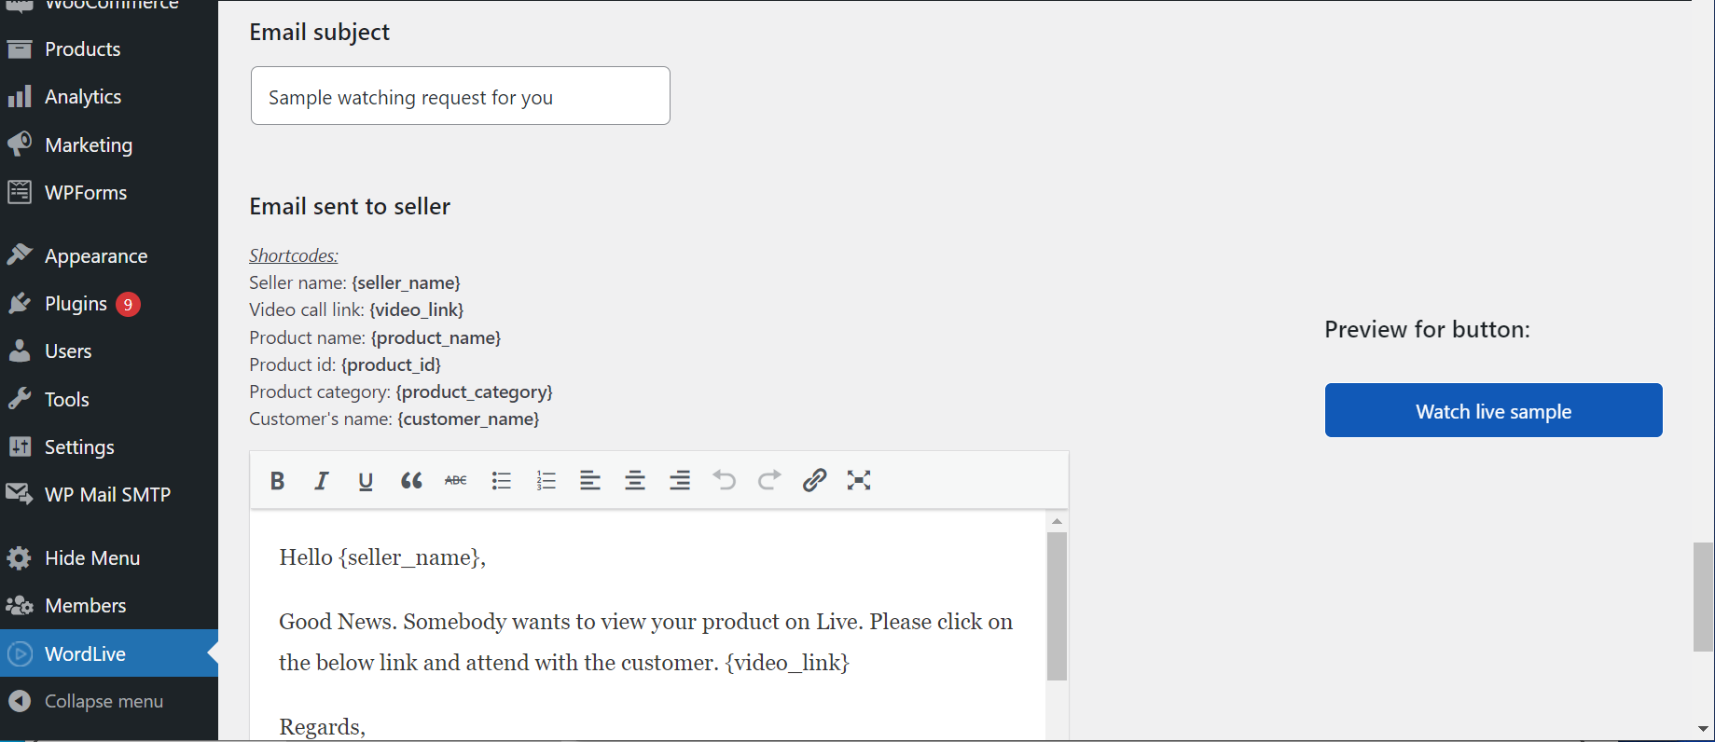Image resolution: width=1715 pixels, height=742 pixels.
Task: Toggle fullscreen editor mode
Action: 859,481
